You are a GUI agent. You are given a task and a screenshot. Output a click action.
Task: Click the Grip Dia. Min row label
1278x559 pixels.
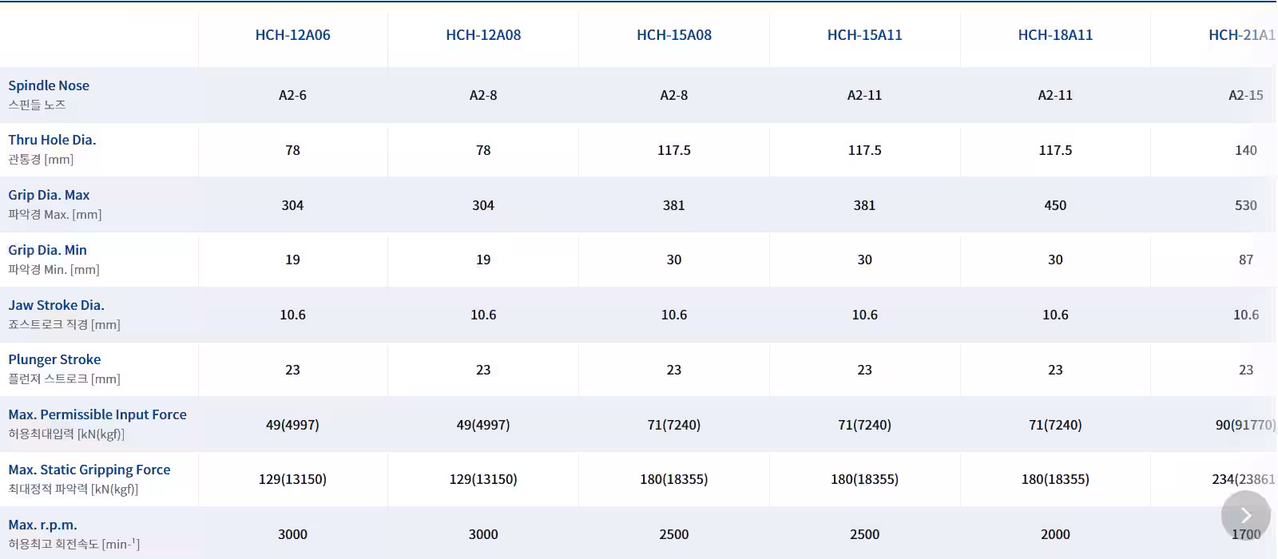[47, 250]
